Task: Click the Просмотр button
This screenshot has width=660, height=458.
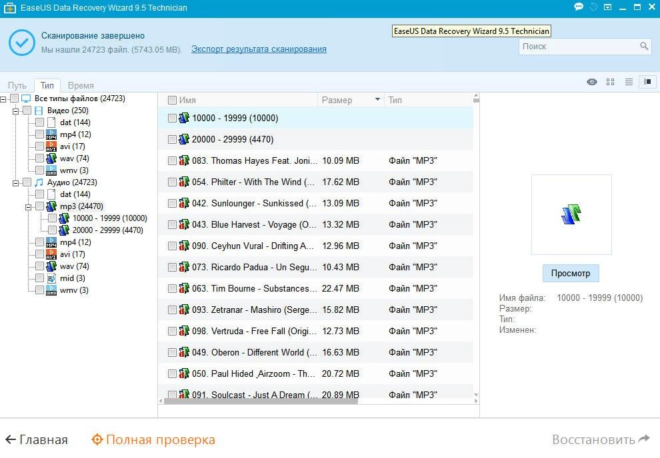Action: pos(571,273)
